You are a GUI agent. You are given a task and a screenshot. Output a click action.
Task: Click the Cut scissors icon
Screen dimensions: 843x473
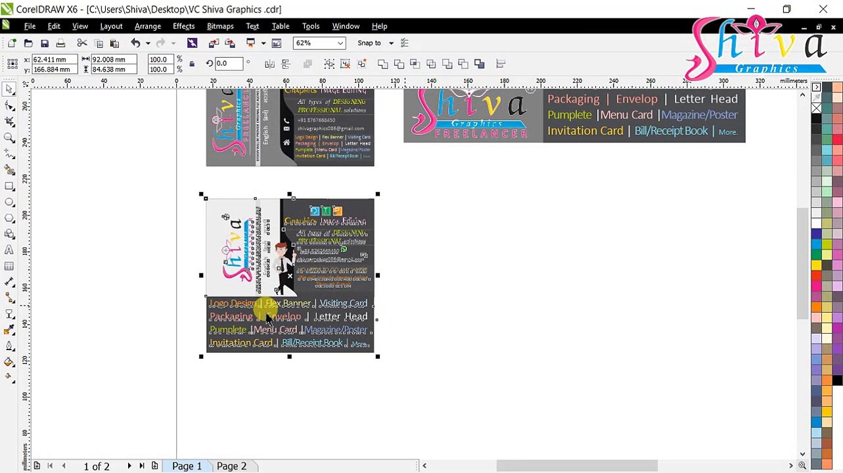click(x=82, y=43)
